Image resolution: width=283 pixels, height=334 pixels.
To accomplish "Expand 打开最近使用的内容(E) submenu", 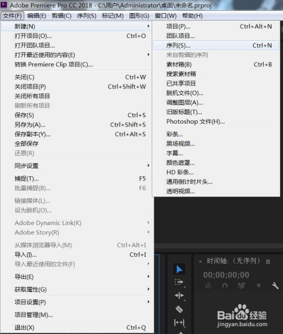I will pos(76,55).
